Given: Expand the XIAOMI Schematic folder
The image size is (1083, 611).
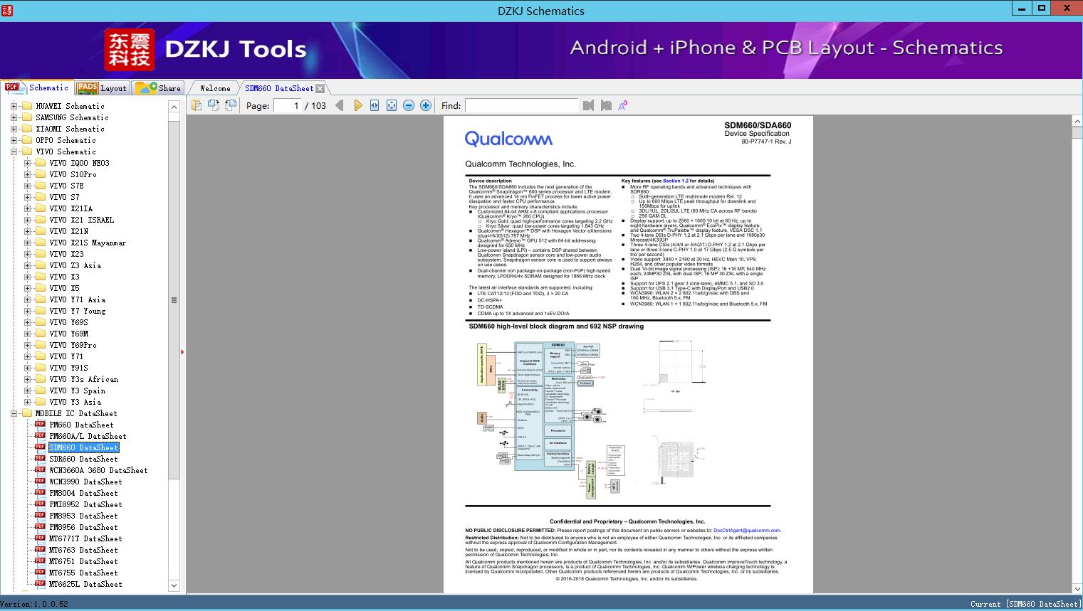Looking at the screenshot, I should [14, 129].
